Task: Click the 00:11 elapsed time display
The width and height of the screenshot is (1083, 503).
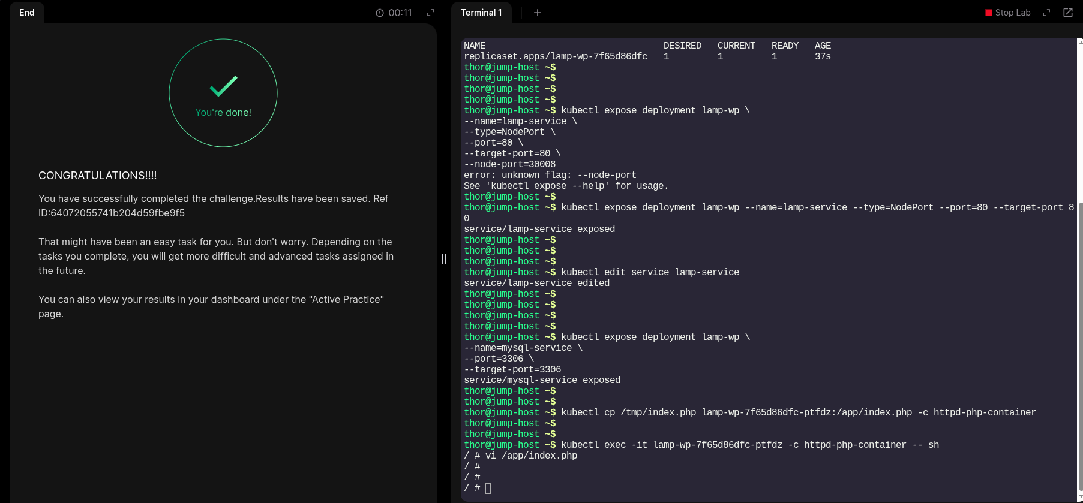Action: 400,13
